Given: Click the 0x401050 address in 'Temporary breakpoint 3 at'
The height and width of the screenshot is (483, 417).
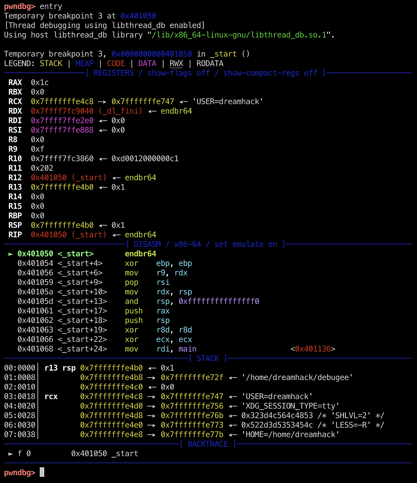Looking at the screenshot, I should tap(138, 16).
